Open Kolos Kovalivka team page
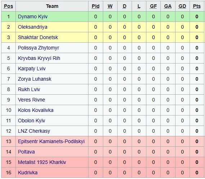The width and height of the screenshot is (205, 179). [x=36, y=110]
